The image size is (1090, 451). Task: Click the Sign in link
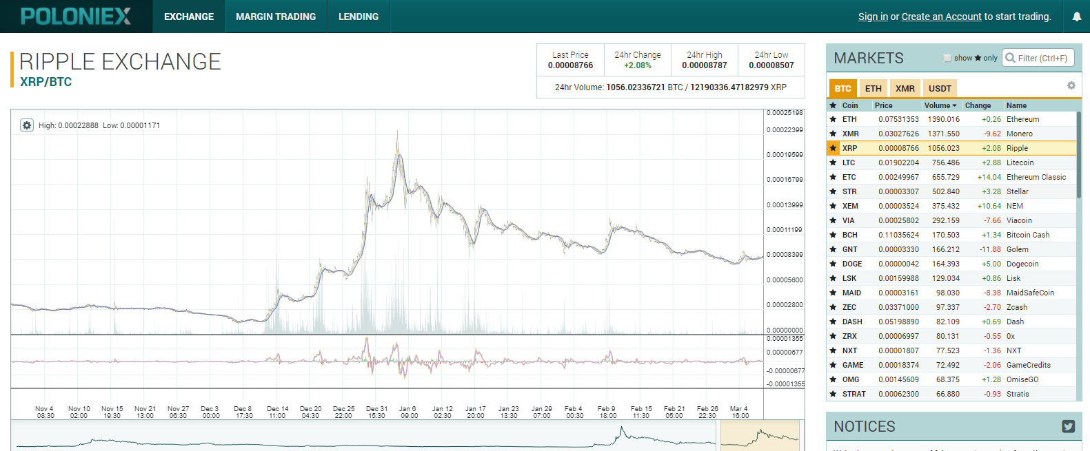873,17
